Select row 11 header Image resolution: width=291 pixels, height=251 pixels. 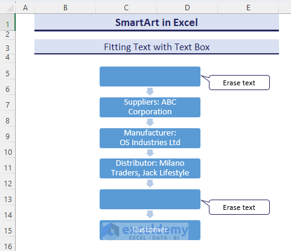(x=7, y=166)
